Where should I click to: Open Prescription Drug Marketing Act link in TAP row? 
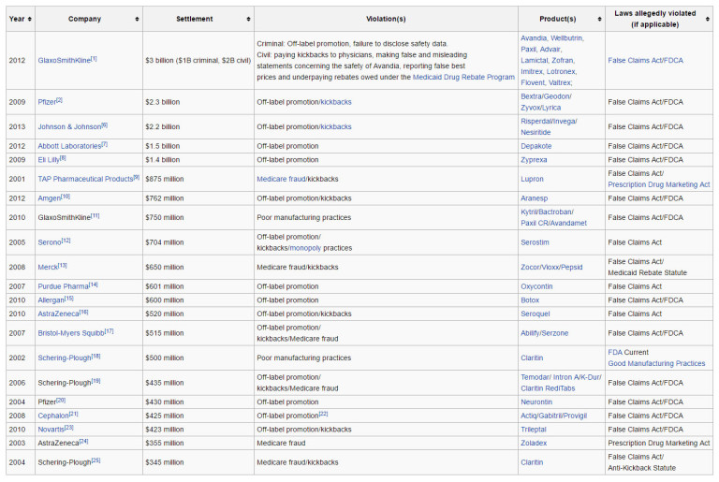(x=659, y=184)
